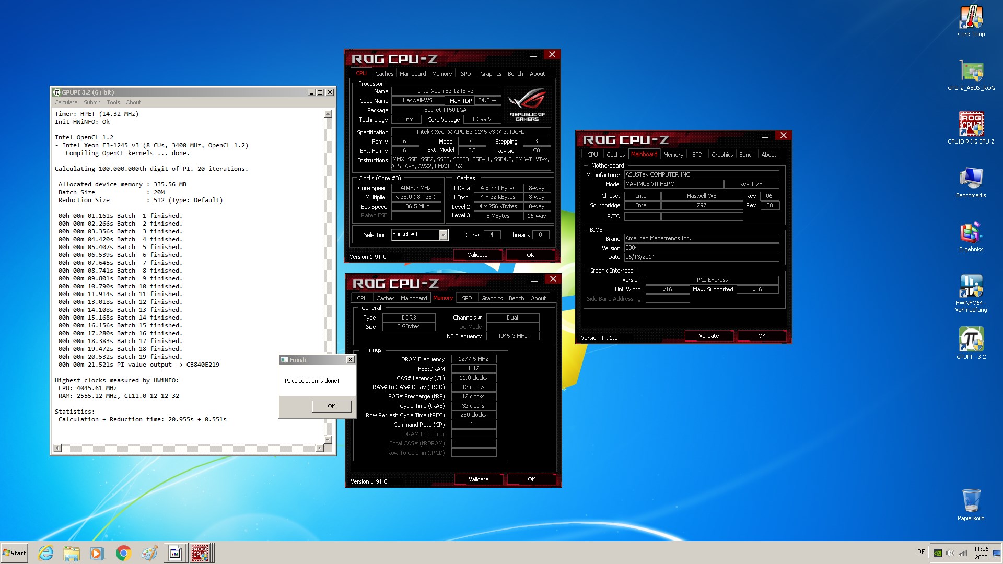Switch to Caches tab in CPU window
1003x564 pixels.
click(384, 74)
